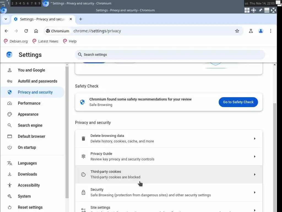Open Appearance settings section
282x212 pixels.
(x=32, y=114)
